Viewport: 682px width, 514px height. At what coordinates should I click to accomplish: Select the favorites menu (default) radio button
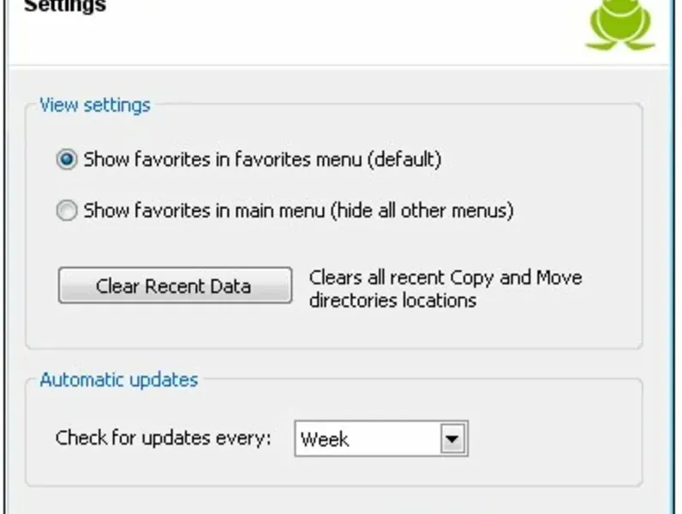pos(67,160)
